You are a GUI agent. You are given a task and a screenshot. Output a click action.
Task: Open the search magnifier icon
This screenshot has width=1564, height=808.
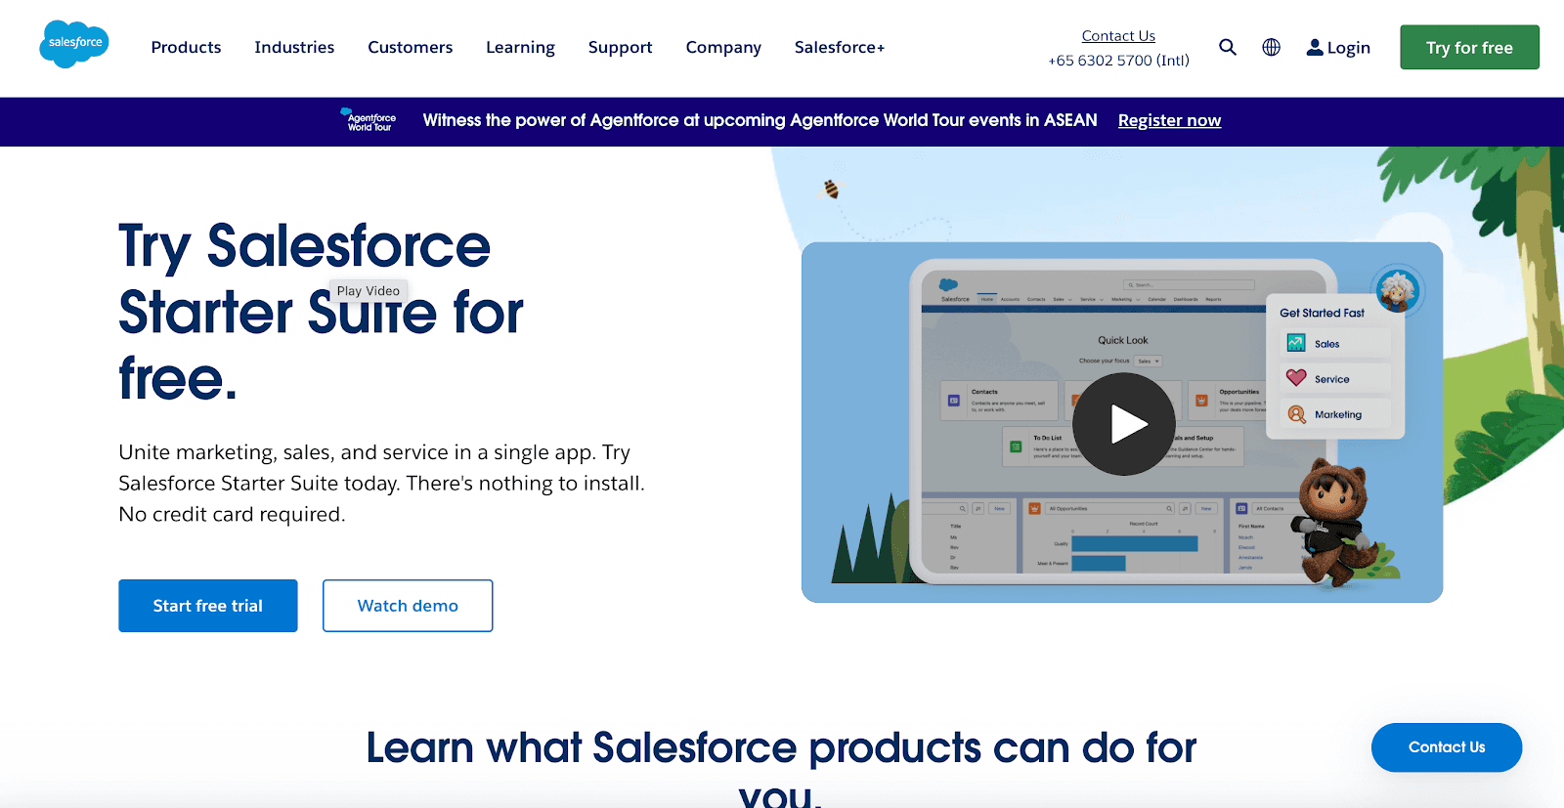tap(1228, 47)
